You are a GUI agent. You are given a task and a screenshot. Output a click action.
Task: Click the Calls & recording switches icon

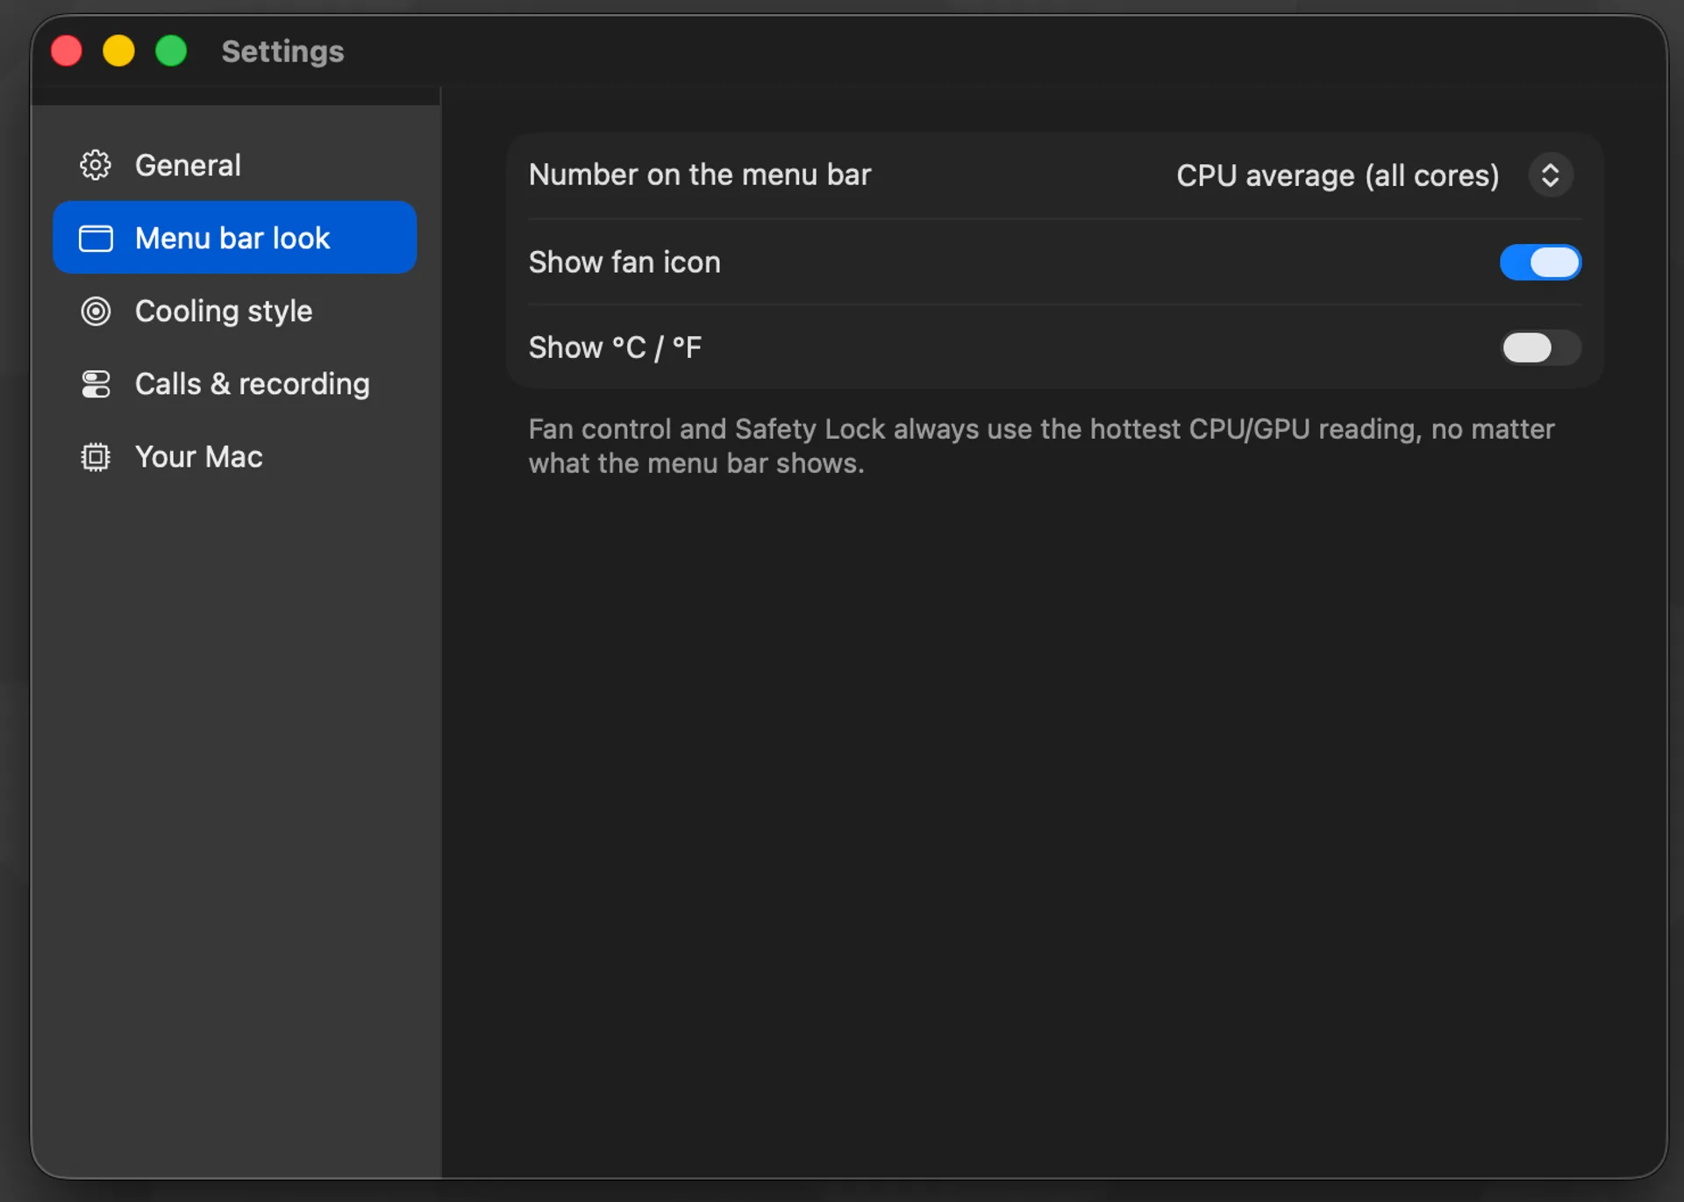[96, 384]
